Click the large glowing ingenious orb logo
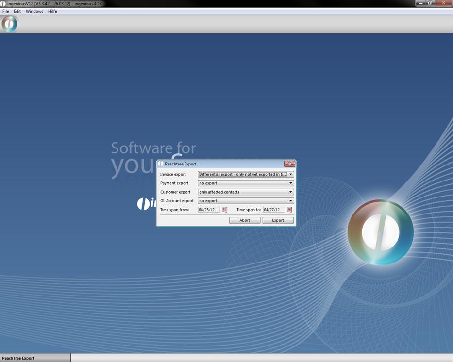This screenshot has width=453, height=362. click(x=380, y=232)
